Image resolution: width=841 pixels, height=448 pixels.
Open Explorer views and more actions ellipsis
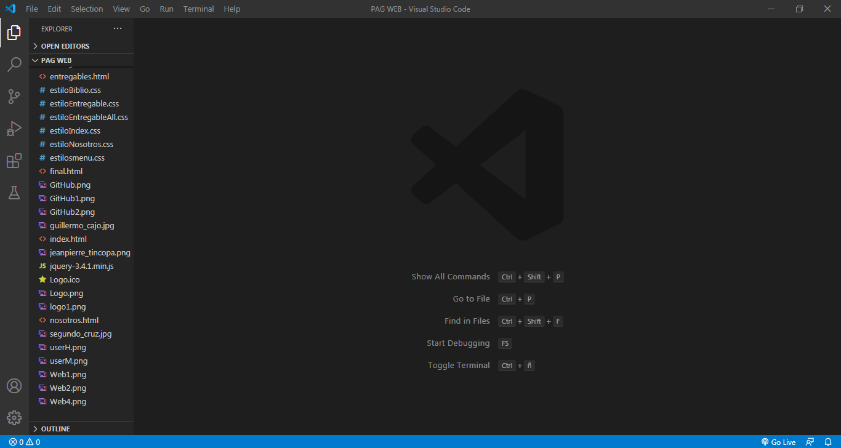(118, 28)
